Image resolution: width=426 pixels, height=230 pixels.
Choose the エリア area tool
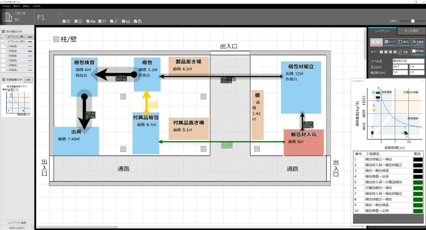[390, 42]
